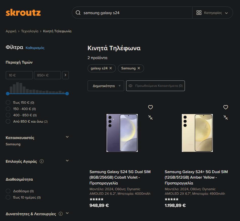Expand the Κατασκευαστές filter section
Image resolution: width=240 pixels, height=221 pixels.
click(x=67, y=137)
